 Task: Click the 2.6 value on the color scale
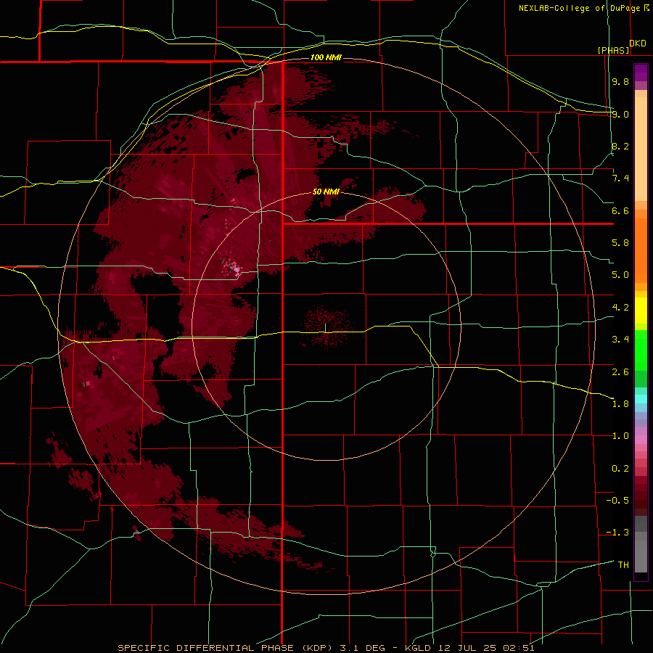(620, 372)
